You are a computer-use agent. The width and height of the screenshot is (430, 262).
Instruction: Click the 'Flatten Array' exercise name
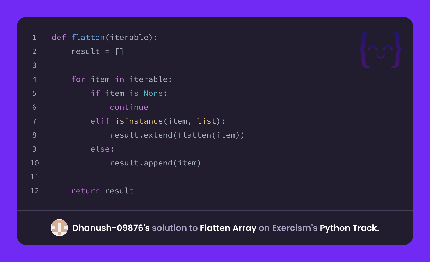[x=228, y=228]
